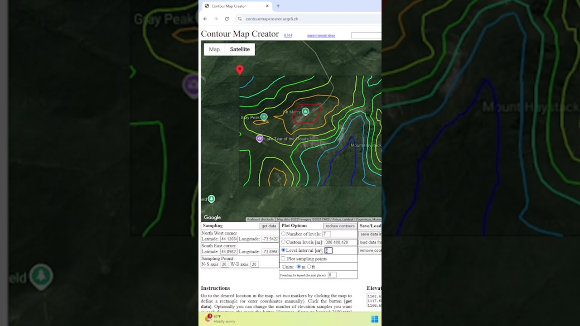This screenshot has width=580, height=326.
Task: Choose feet (ft) units radio button
Action: coord(309,267)
